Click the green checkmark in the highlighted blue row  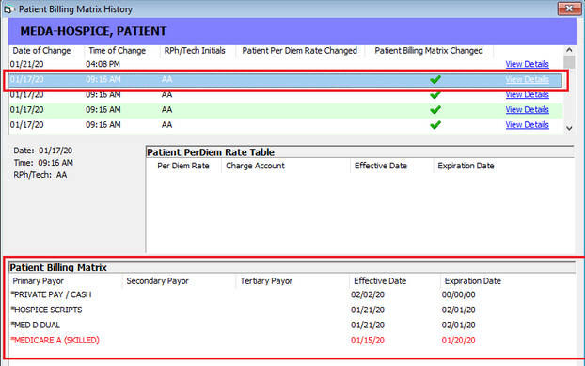pos(435,79)
